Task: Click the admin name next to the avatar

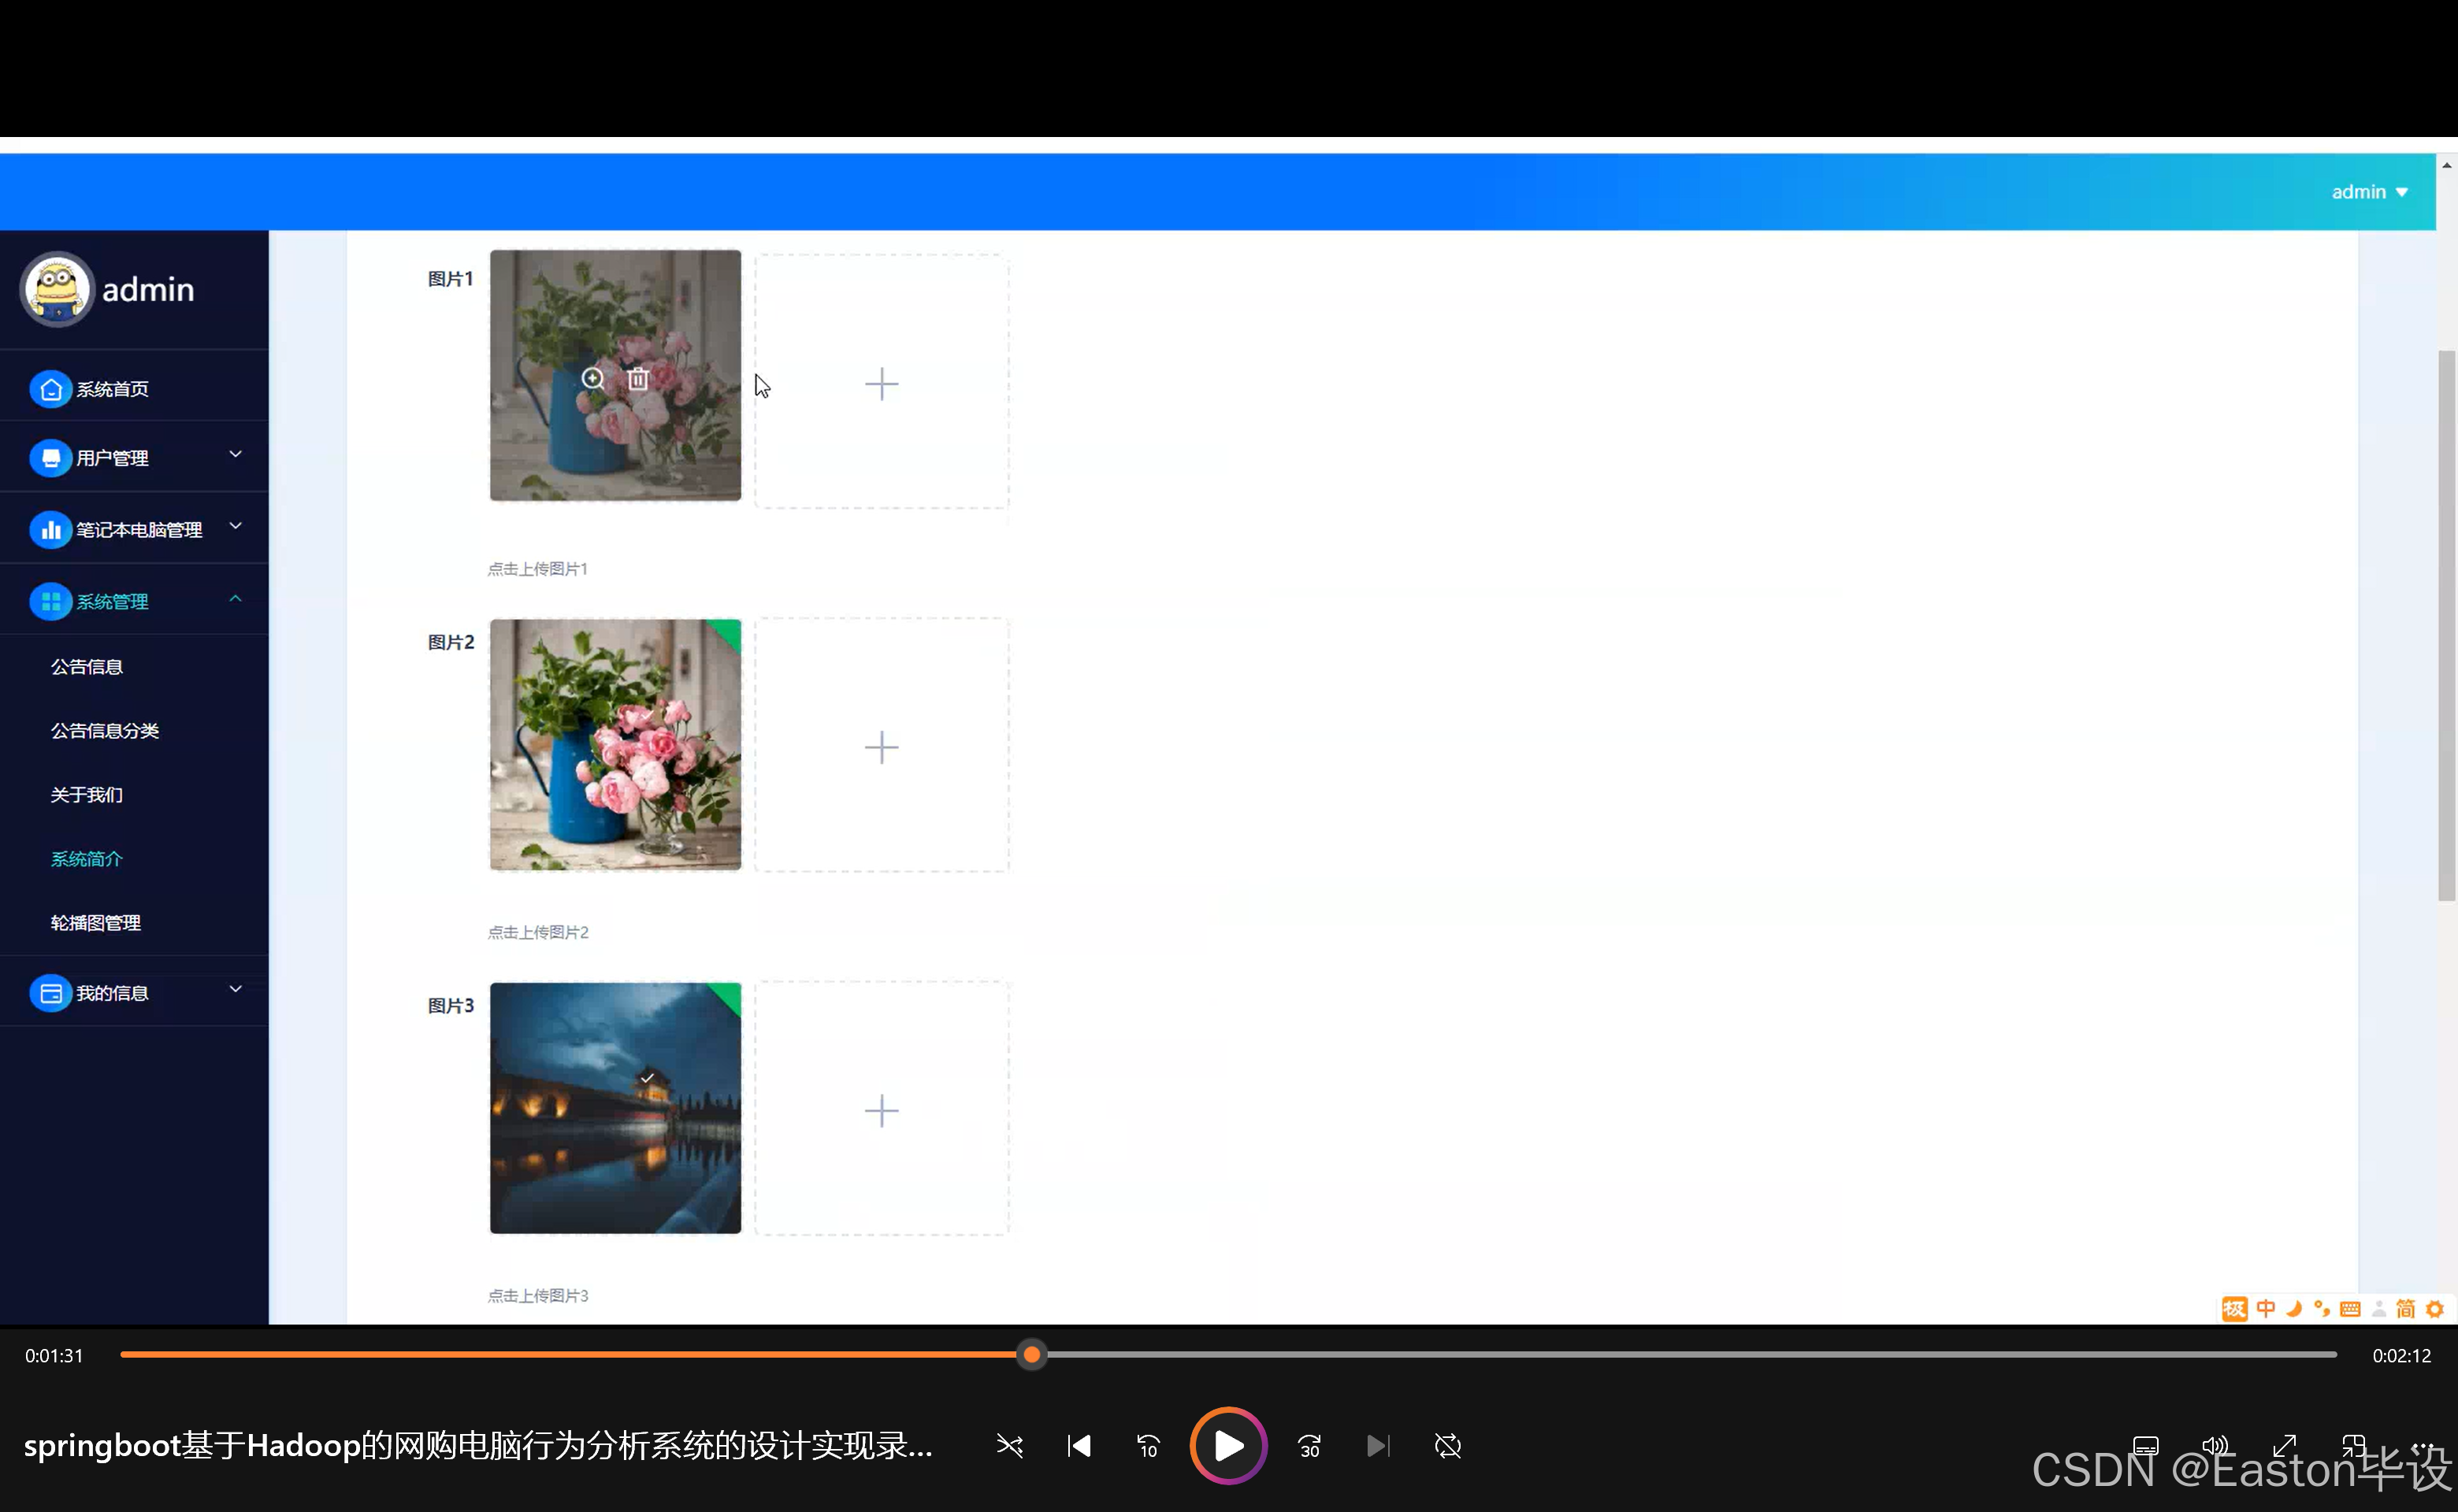Action: 148,290
